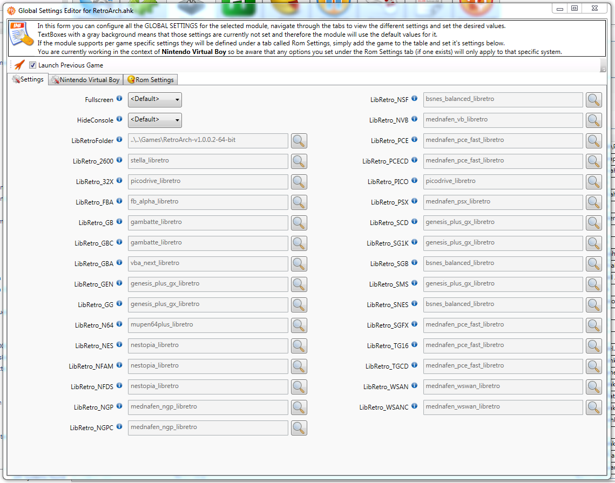Click the search icon for LibRetro_GB
Screen dimensions: 615x483
coord(299,223)
